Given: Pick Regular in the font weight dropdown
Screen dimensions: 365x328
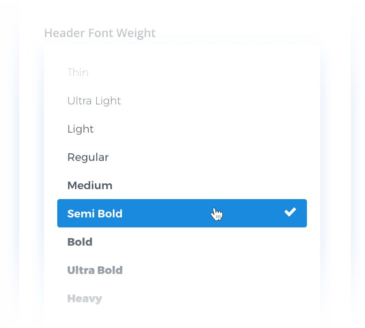Looking at the screenshot, I should click(x=88, y=158).
